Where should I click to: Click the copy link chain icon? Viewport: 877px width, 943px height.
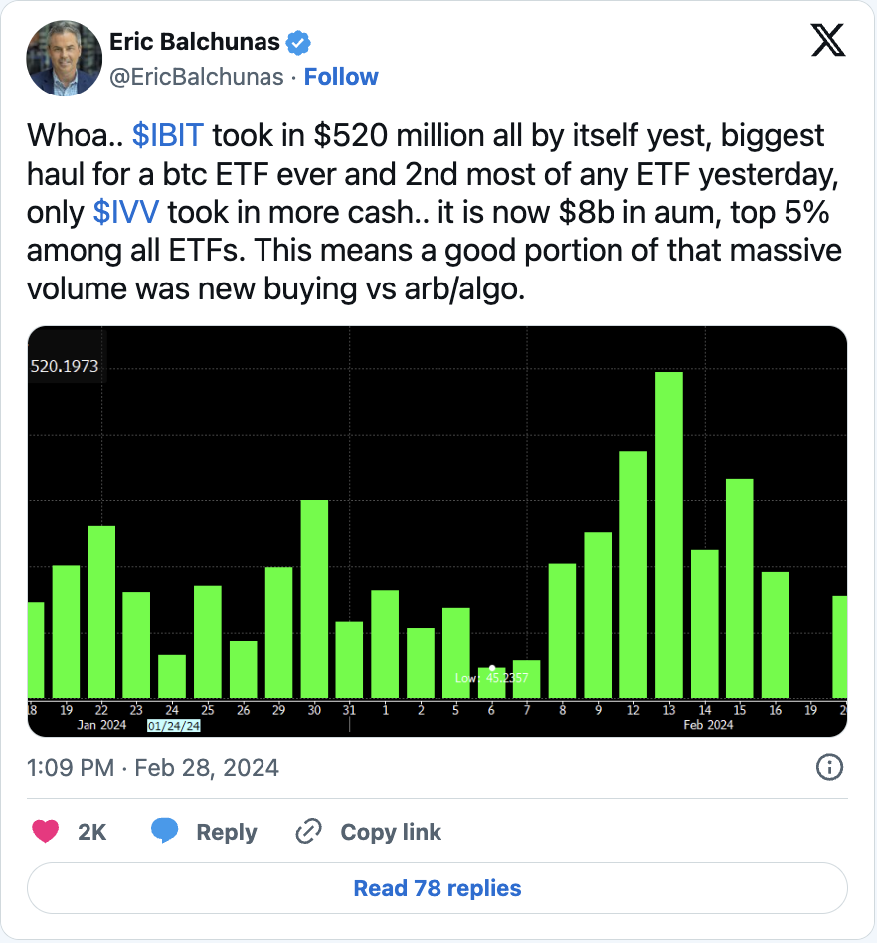point(310,832)
